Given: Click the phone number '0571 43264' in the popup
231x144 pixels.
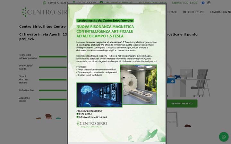Looking at the screenshot, I should tap(85, 114).
